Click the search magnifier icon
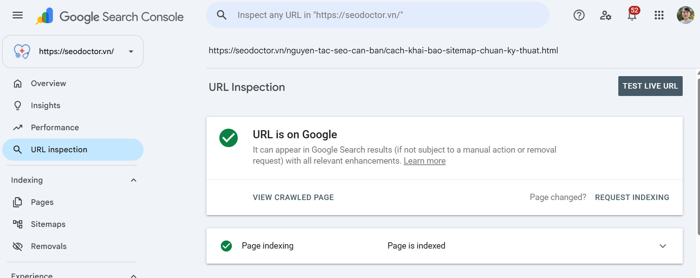The height and width of the screenshot is (278, 700). (222, 15)
